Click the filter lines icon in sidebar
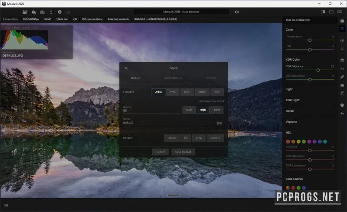This screenshot has height=212, width=347. (342, 49)
